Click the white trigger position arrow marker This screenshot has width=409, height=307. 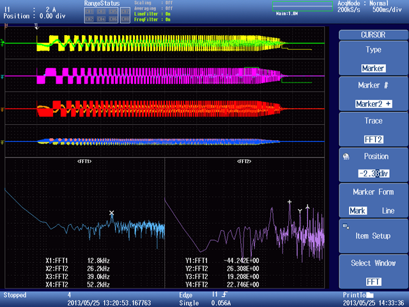pyautogui.click(x=36, y=26)
